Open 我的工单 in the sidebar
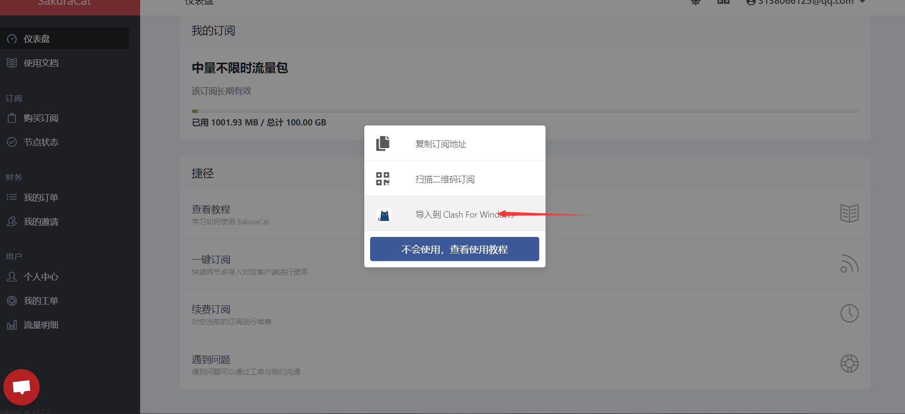Viewport: 905px width, 414px height. [x=41, y=301]
